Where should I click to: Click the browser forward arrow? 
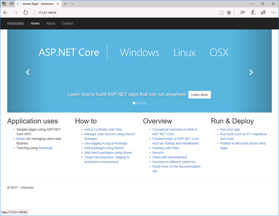point(16,12)
